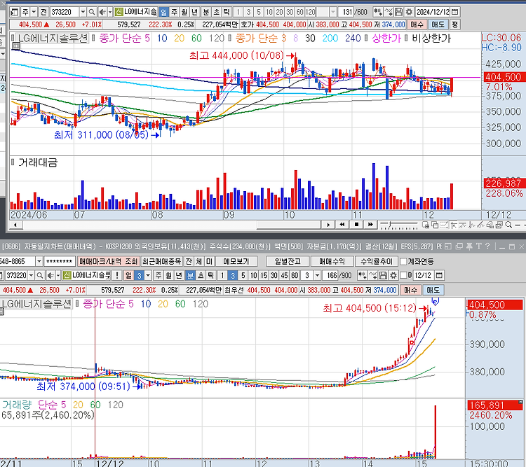Select the 잔 tab in trade toolbar
526x467 pixels.
coord(189,261)
